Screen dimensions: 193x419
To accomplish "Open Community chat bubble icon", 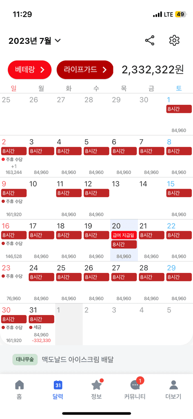I will tap(136, 384).
